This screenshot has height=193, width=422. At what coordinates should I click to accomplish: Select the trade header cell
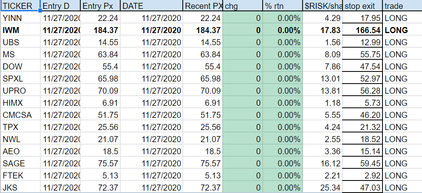pyautogui.click(x=402, y=6)
